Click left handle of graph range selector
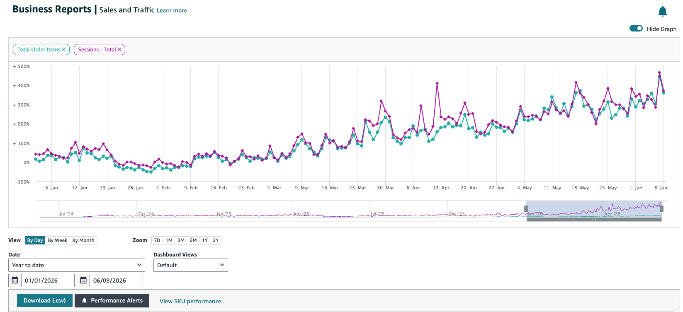The image size is (683, 312). [x=526, y=209]
